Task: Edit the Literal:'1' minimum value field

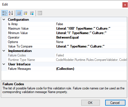Action: coord(91,33)
